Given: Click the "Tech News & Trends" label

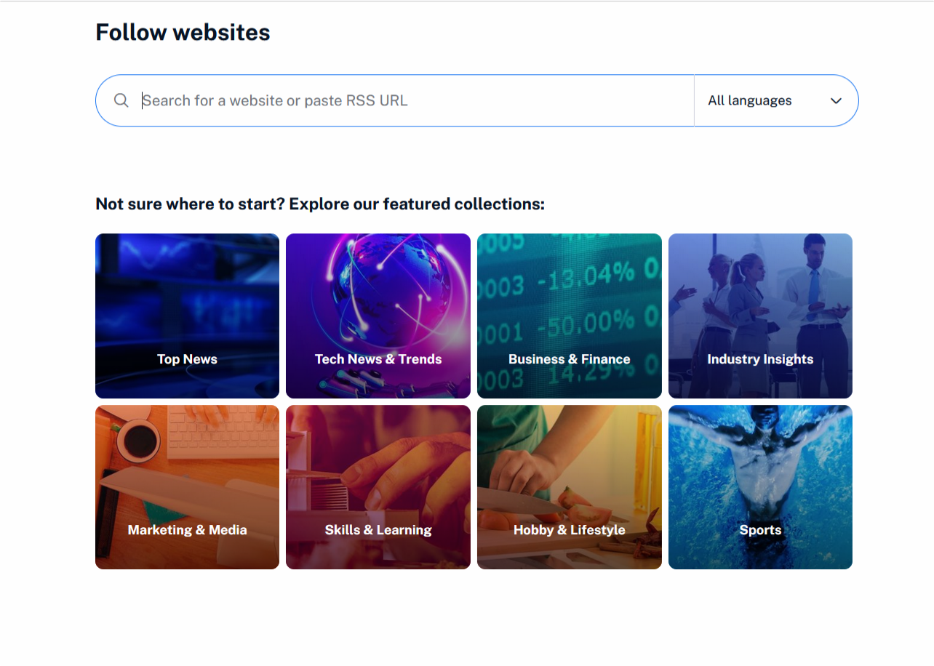Looking at the screenshot, I should (378, 359).
